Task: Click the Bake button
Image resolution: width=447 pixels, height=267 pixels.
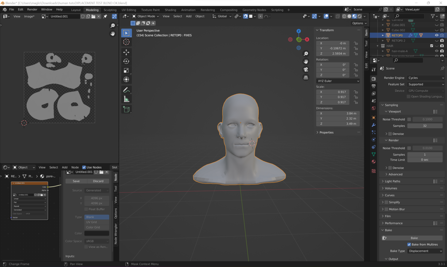Action: (x=414, y=238)
